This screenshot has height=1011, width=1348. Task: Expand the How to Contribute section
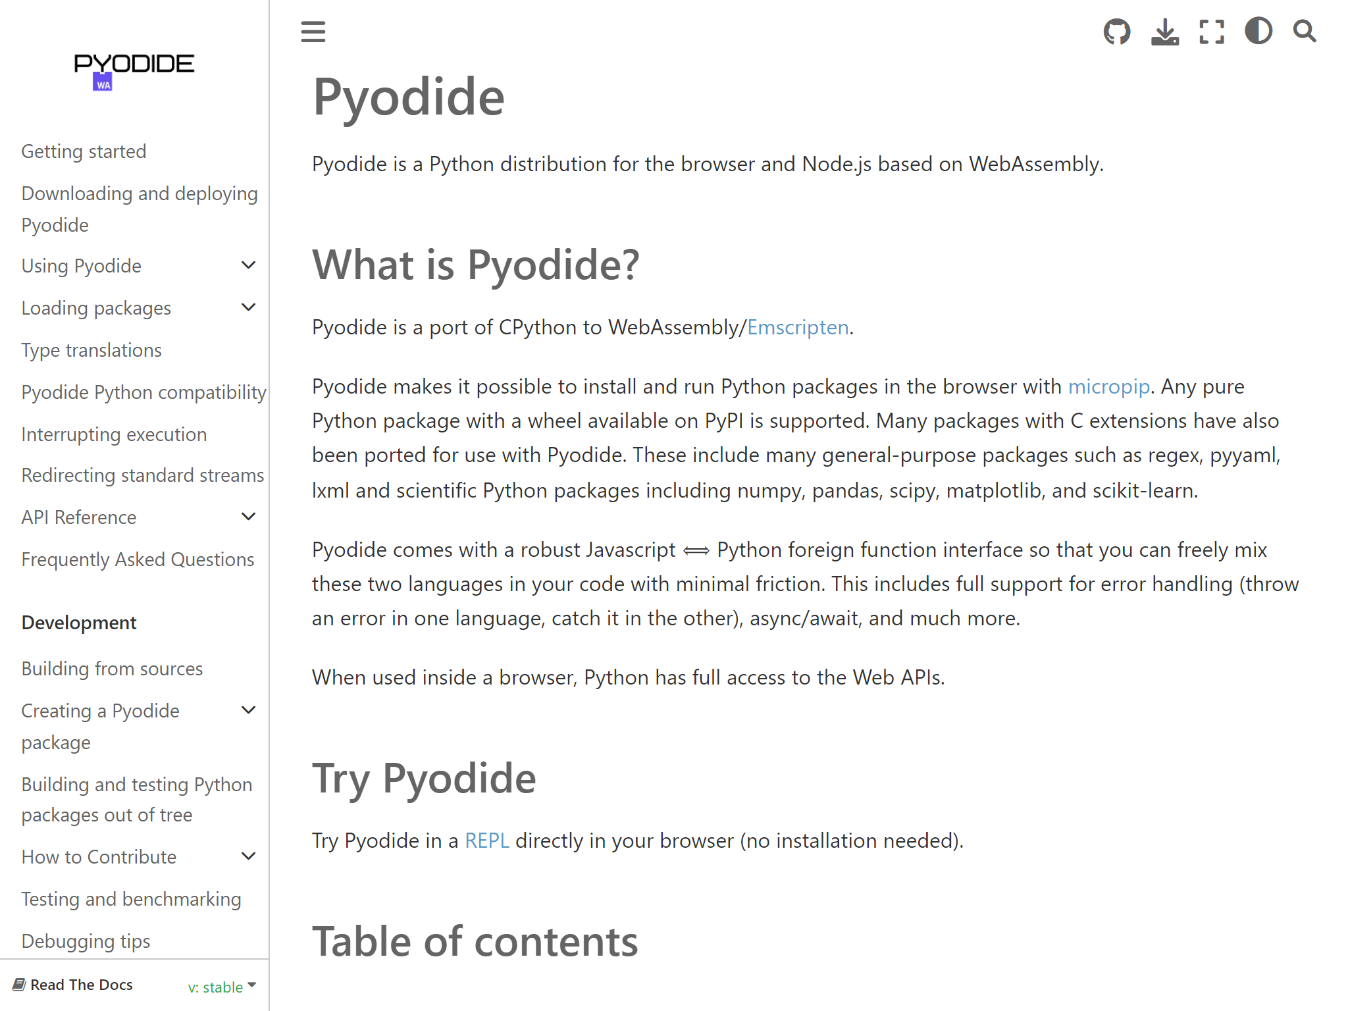(x=248, y=856)
